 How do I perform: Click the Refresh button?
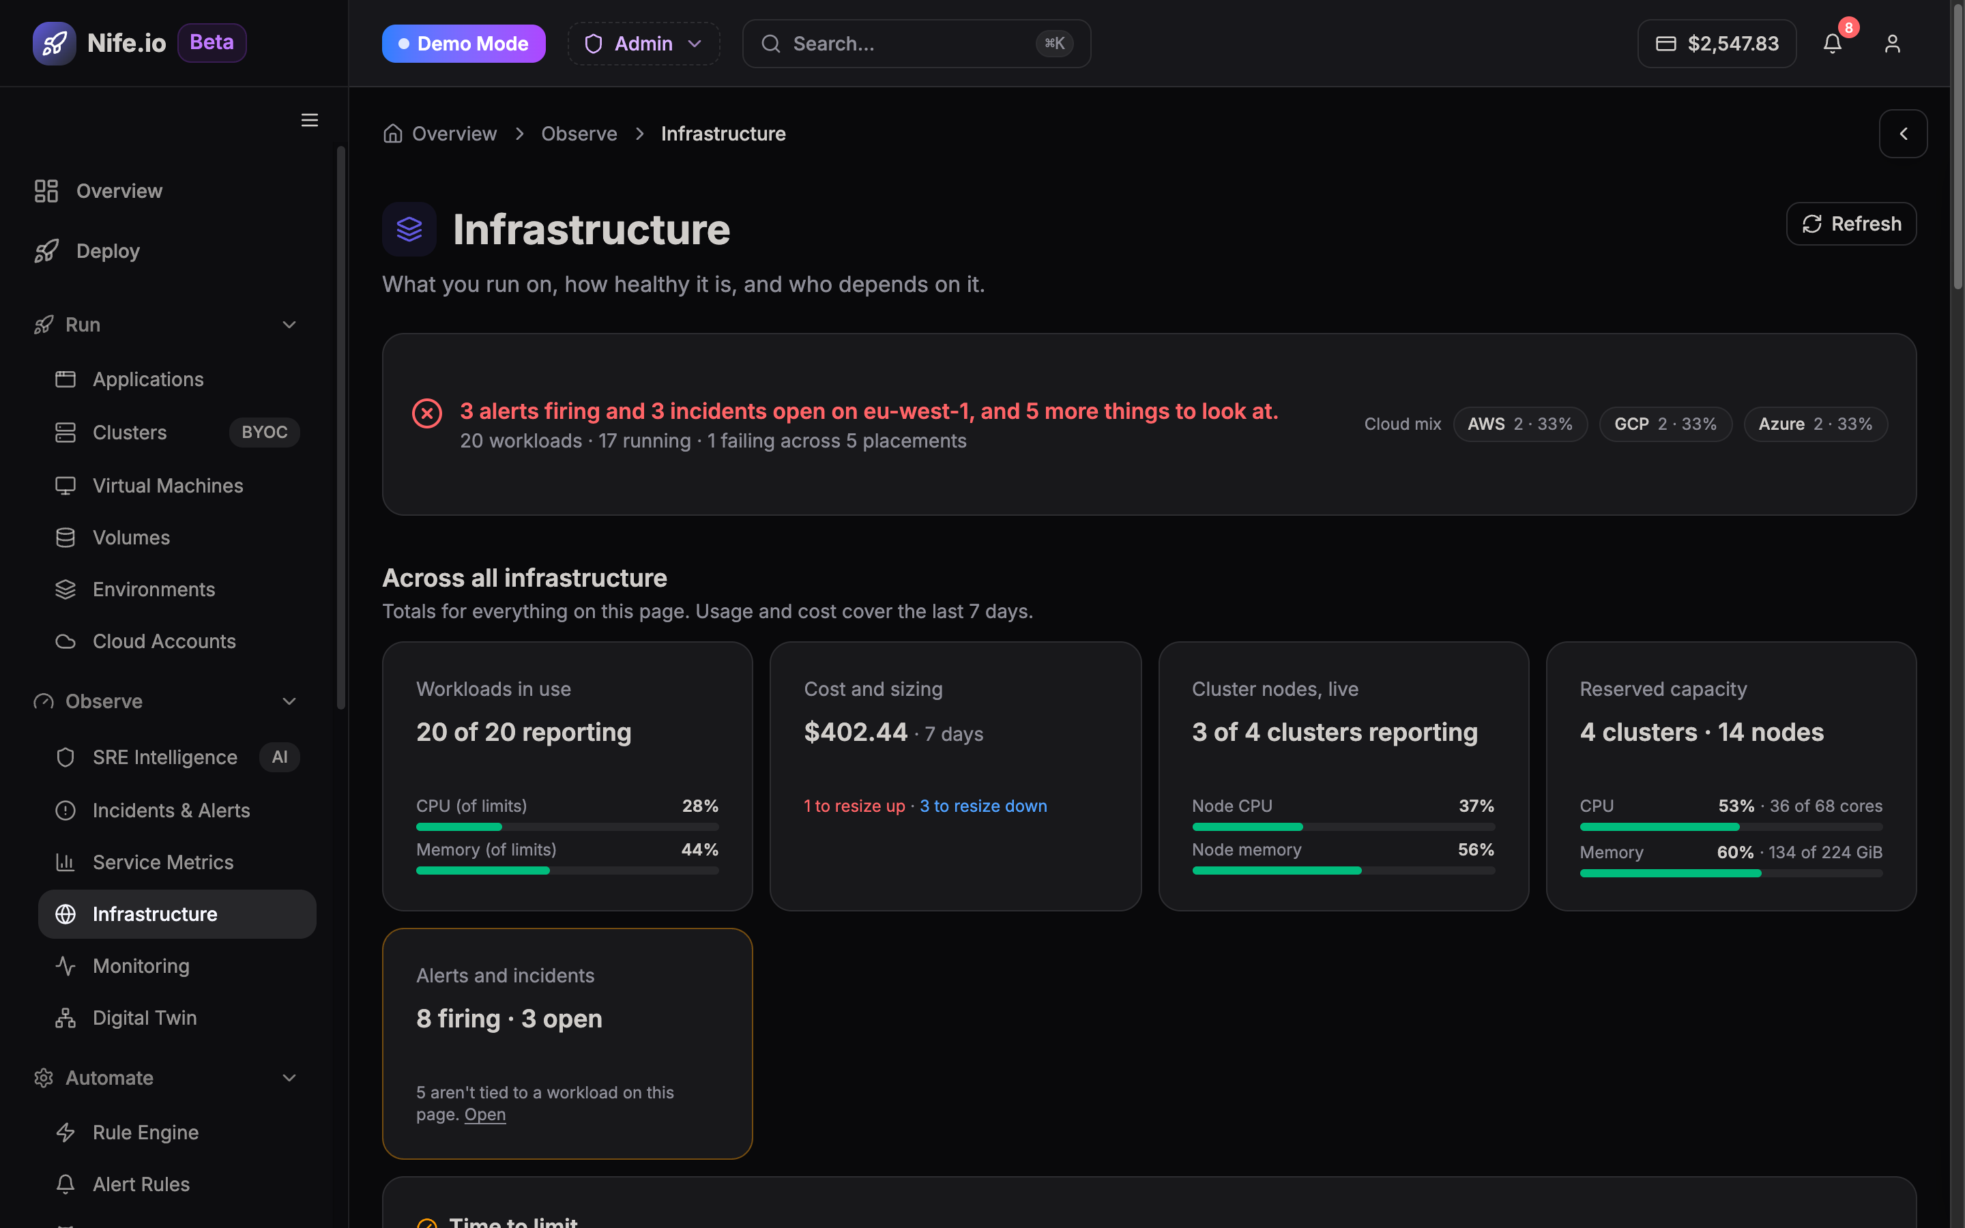[1851, 224]
